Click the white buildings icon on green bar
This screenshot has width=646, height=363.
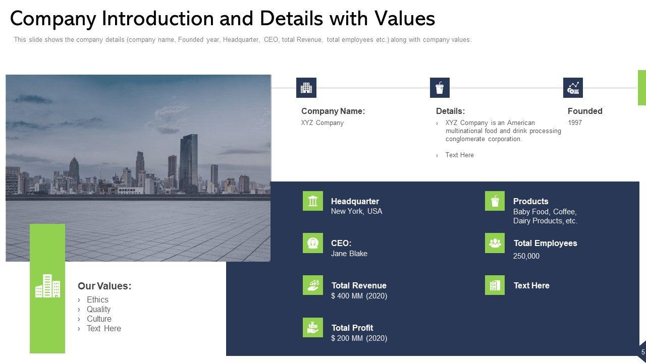(x=47, y=286)
